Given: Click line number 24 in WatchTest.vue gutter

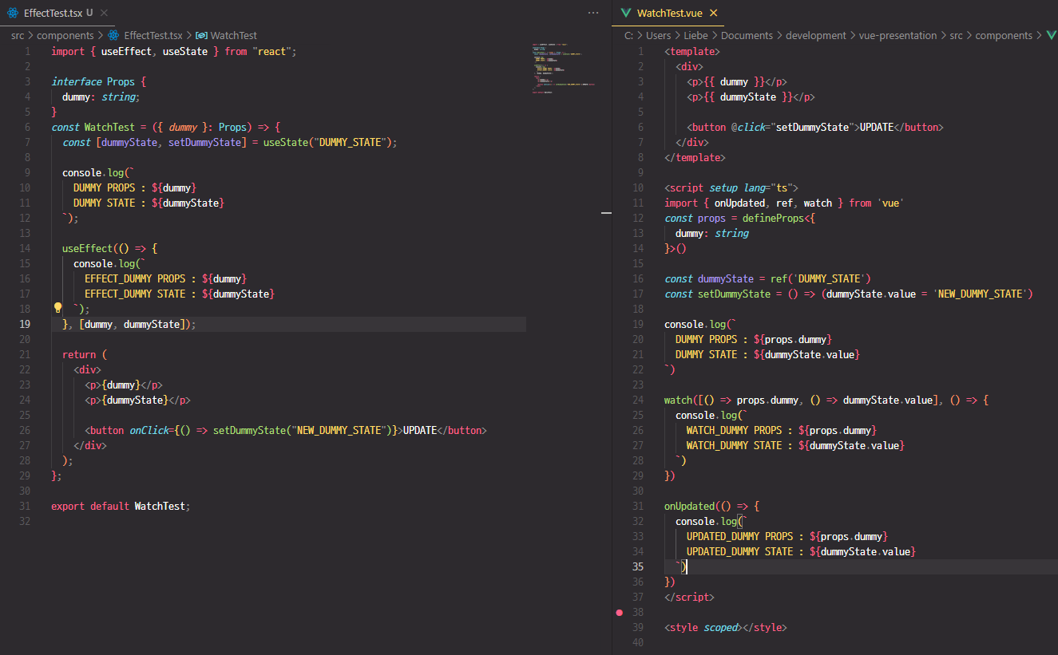Looking at the screenshot, I should pyautogui.click(x=638, y=400).
